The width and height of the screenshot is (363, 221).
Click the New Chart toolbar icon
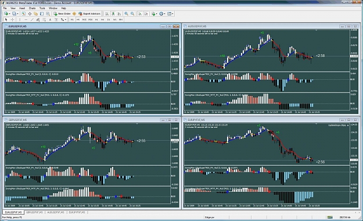[x=6, y=14]
